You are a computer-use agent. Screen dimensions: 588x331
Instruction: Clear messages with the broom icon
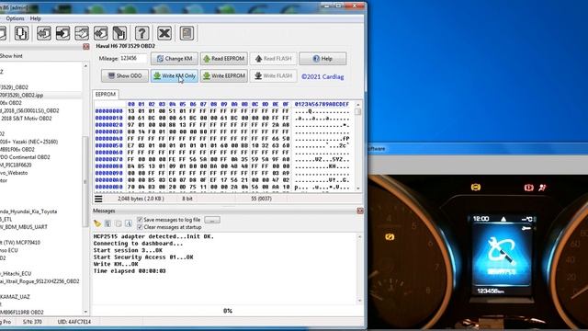pos(97,223)
